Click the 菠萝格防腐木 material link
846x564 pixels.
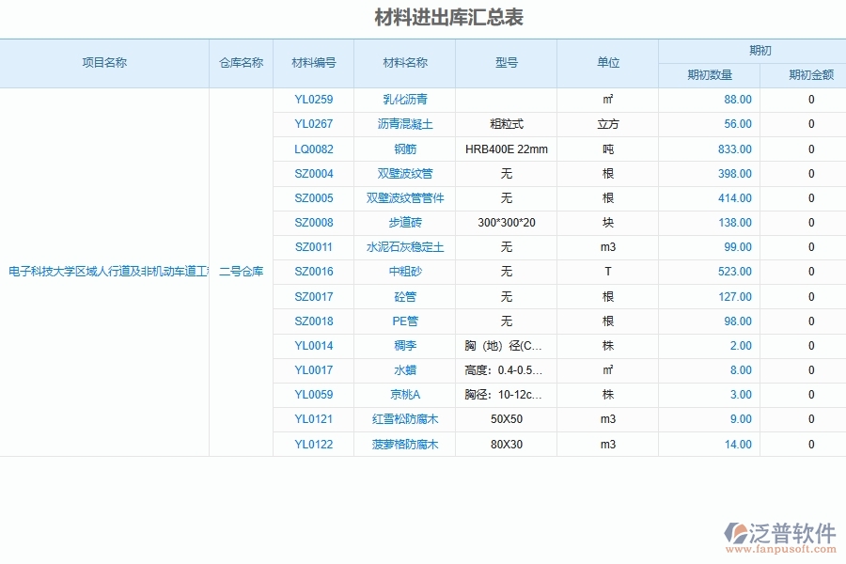(406, 444)
